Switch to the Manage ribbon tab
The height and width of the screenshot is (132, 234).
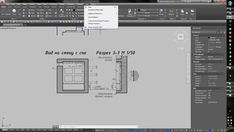tap(47, 7)
